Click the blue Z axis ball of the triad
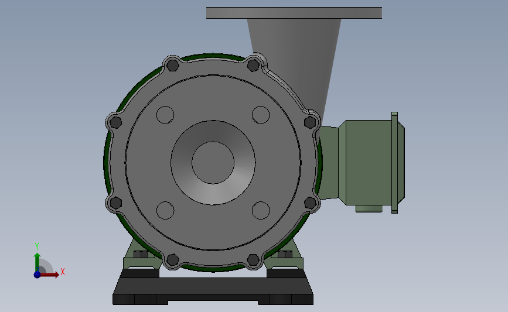The width and height of the screenshot is (508, 312). pos(37,275)
